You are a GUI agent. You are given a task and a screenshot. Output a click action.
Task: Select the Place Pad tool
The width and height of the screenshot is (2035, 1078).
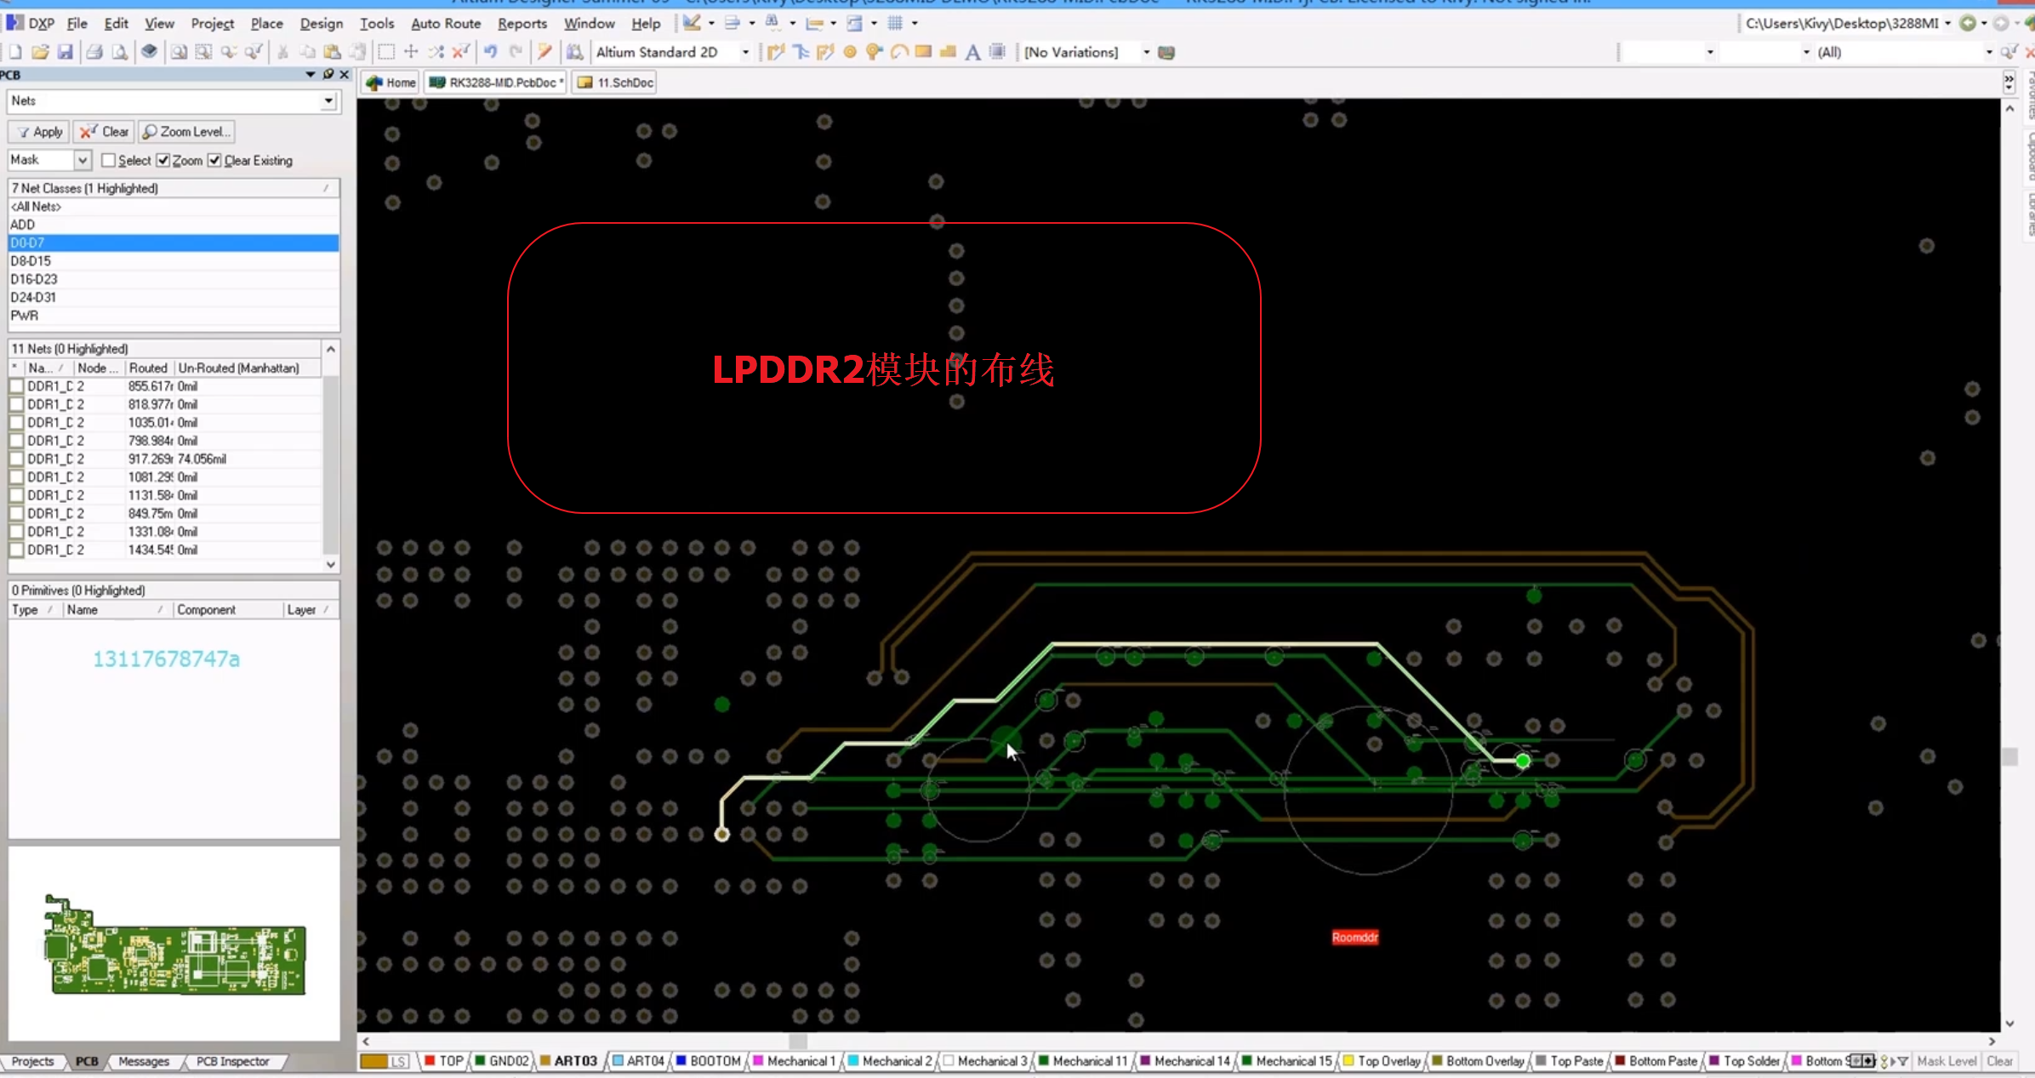[x=850, y=53]
